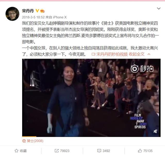Unmute the video with speaker icon
This screenshot has height=156, width=165.
[x=155, y=131]
